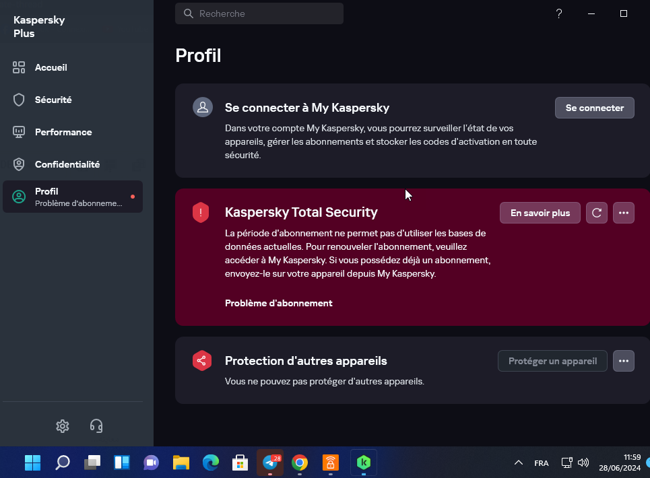
Task: Click the red warning shield icon
Action: tap(201, 213)
